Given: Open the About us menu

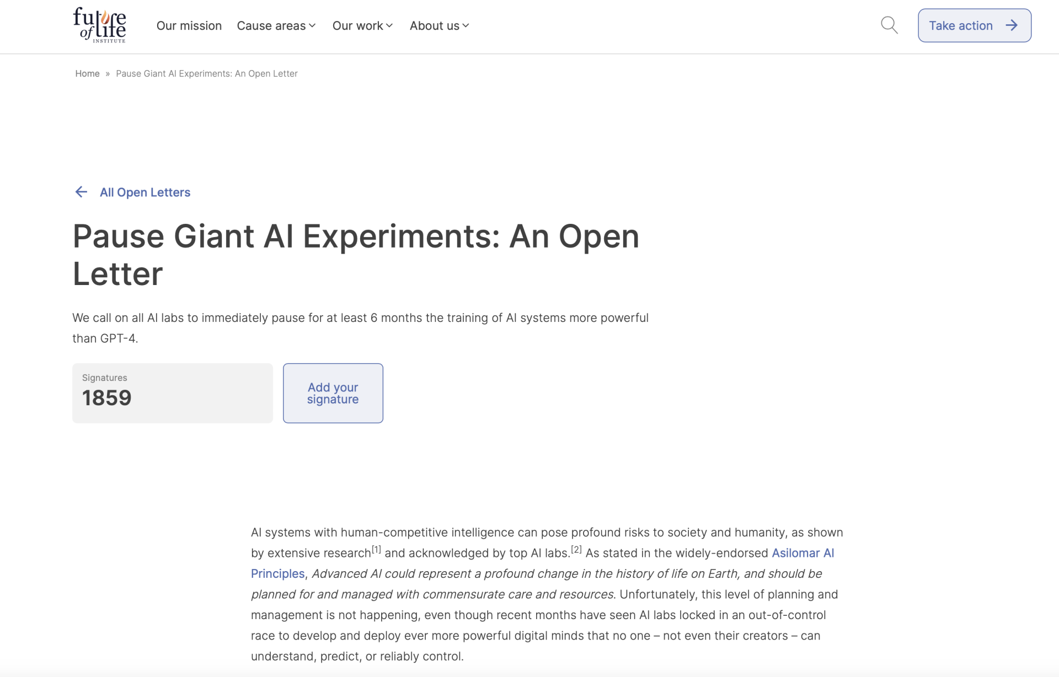Looking at the screenshot, I should pyautogui.click(x=434, y=26).
